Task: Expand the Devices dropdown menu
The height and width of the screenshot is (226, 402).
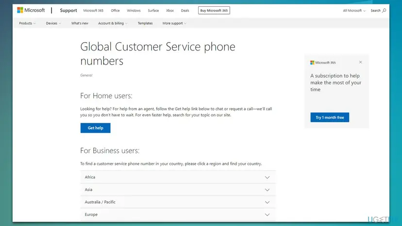Action: [53, 23]
